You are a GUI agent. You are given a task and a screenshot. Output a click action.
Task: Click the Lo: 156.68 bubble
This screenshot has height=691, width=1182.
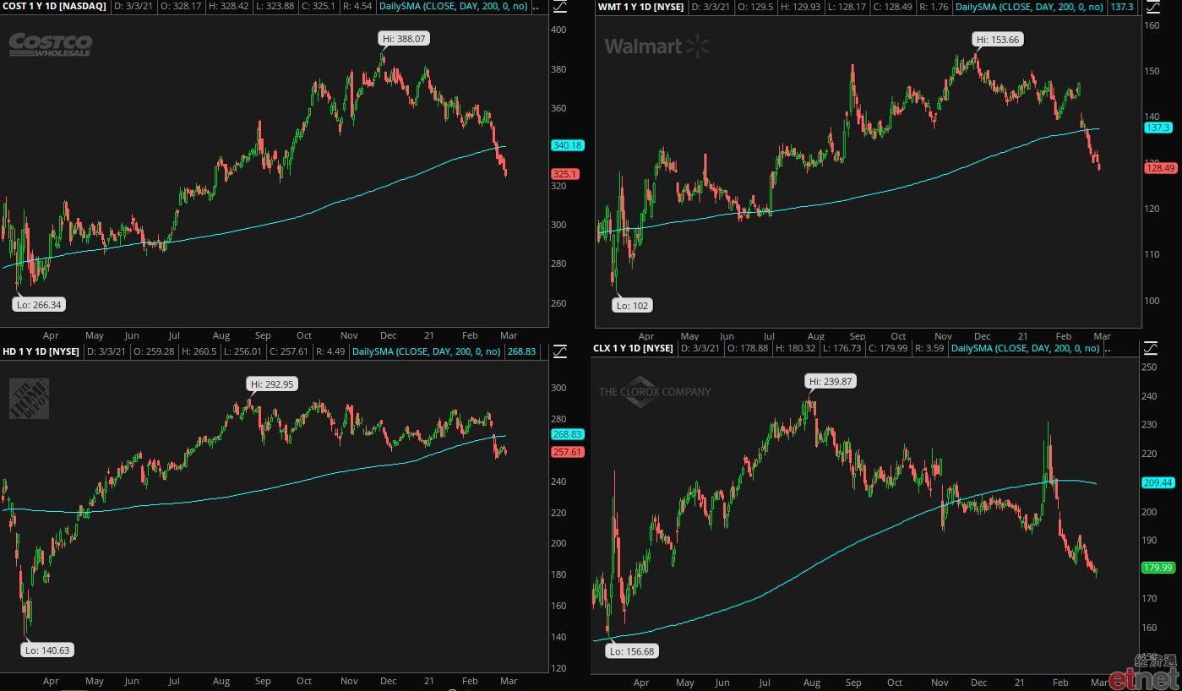633,651
